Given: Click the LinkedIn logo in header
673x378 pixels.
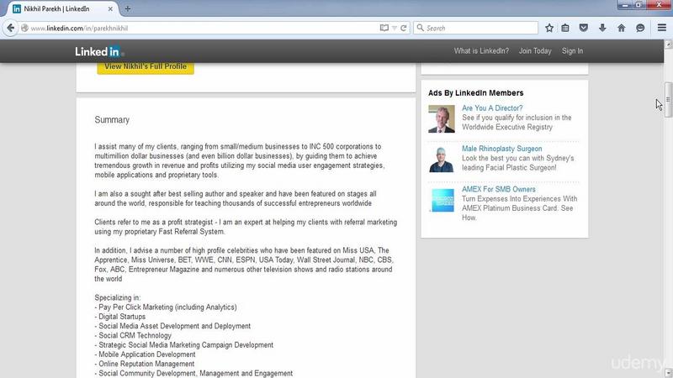Looking at the screenshot, I should [x=99, y=51].
